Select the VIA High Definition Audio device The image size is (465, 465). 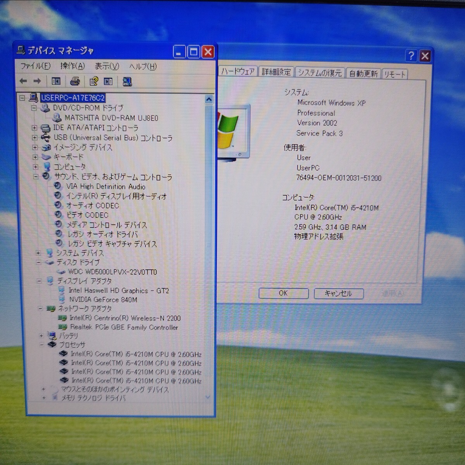pos(105,186)
